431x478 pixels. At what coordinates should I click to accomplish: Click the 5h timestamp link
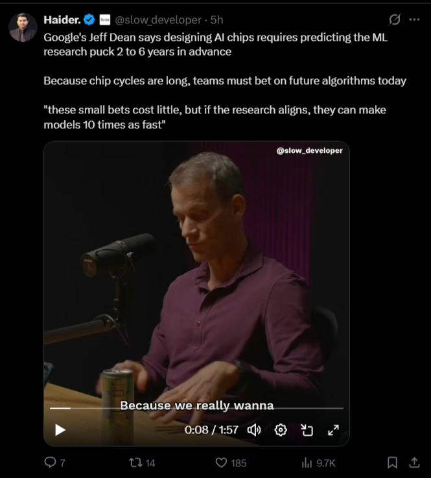tap(217, 20)
